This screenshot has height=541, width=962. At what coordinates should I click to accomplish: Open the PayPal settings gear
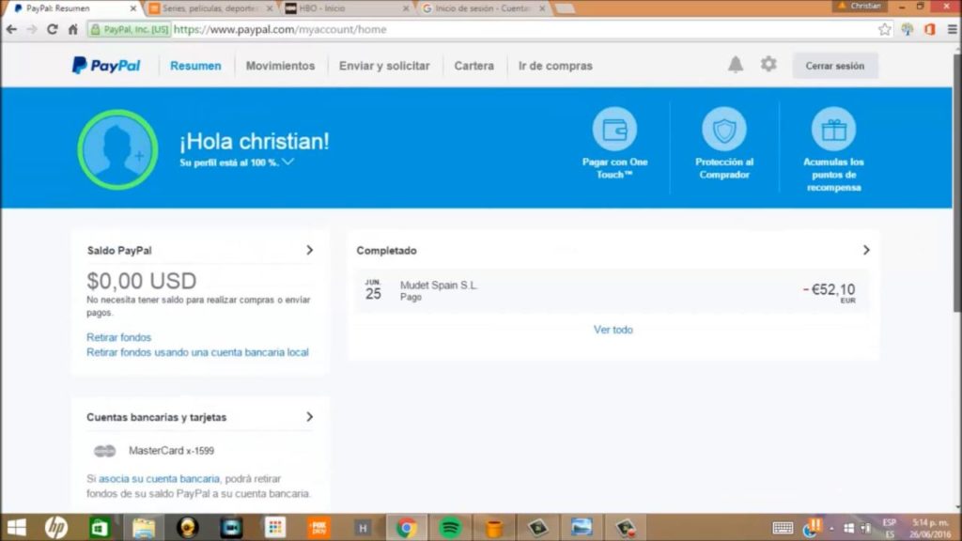pyautogui.click(x=768, y=65)
